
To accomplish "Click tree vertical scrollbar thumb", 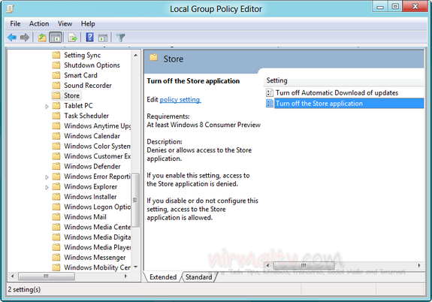I will (135, 200).
